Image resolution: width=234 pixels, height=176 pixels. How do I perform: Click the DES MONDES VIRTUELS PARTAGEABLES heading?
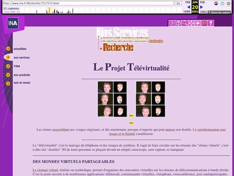click(x=74, y=162)
